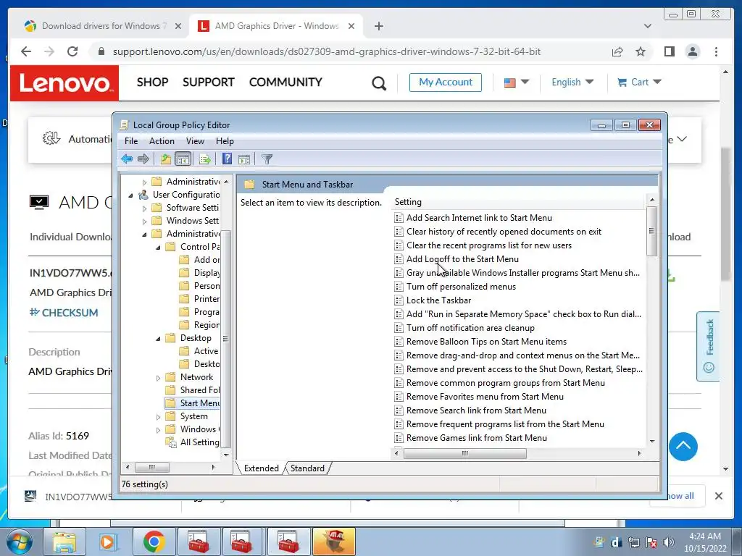The width and height of the screenshot is (742, 556).
Task: Open country flag dropdown
Action: coord(516,83)
